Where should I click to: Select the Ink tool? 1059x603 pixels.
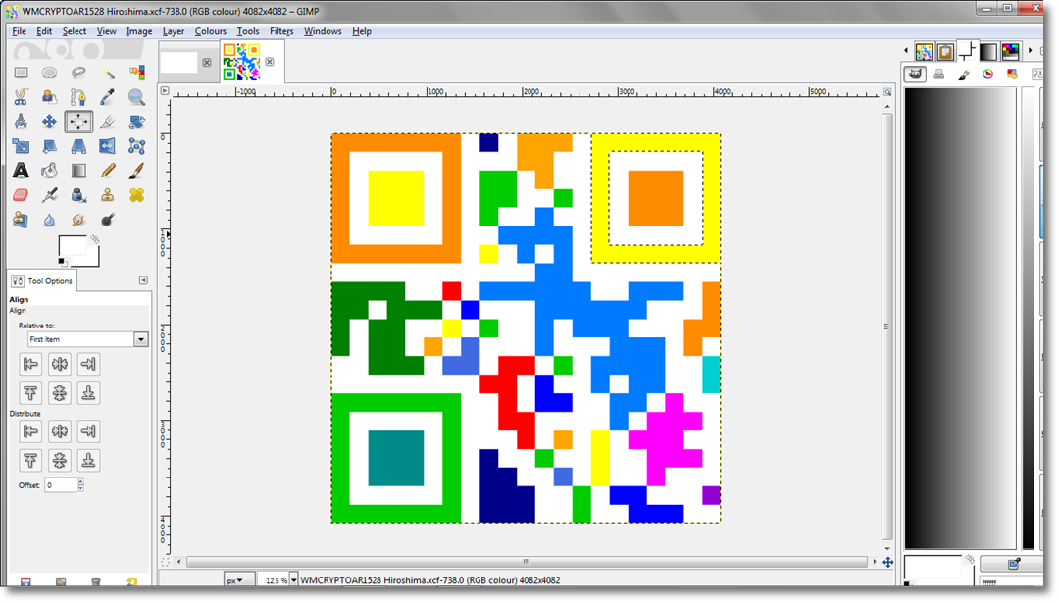[78, 195]
